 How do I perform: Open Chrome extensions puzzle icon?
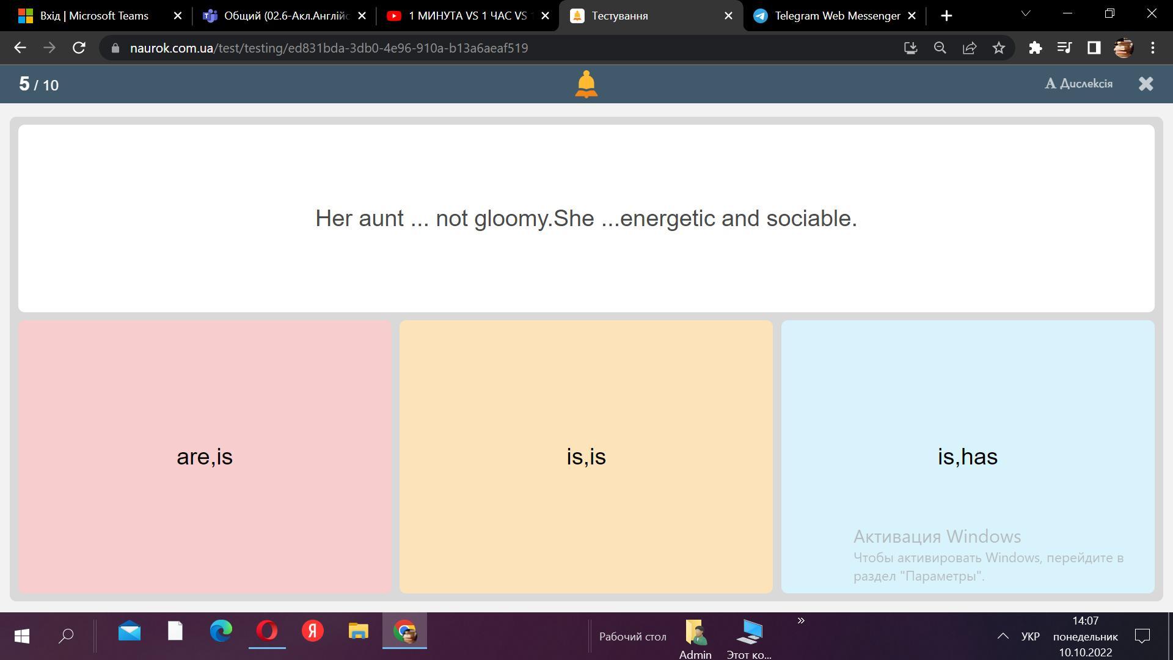1035,48
